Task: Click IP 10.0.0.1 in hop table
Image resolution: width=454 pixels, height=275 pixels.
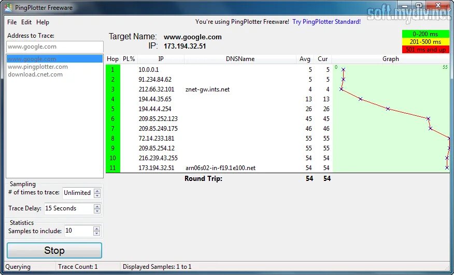Action: 149,70
